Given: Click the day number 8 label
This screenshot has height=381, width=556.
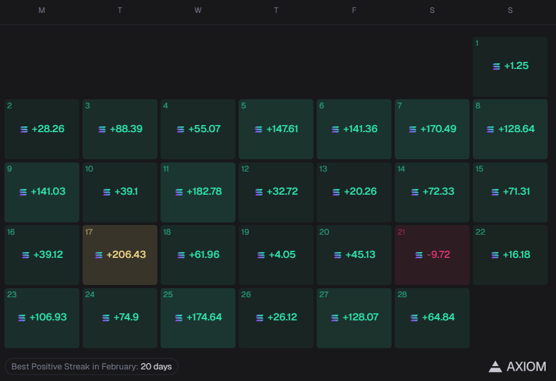Looking at the screenshot, I should pos(478,106).
